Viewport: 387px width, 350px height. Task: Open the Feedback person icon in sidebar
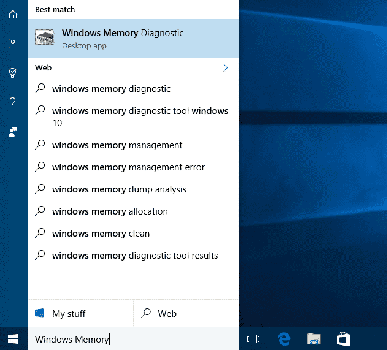pos(13,132)
